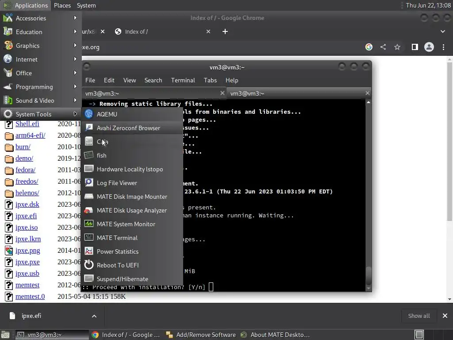
Task: Open terminal Search menu
Action: [153, 81]
